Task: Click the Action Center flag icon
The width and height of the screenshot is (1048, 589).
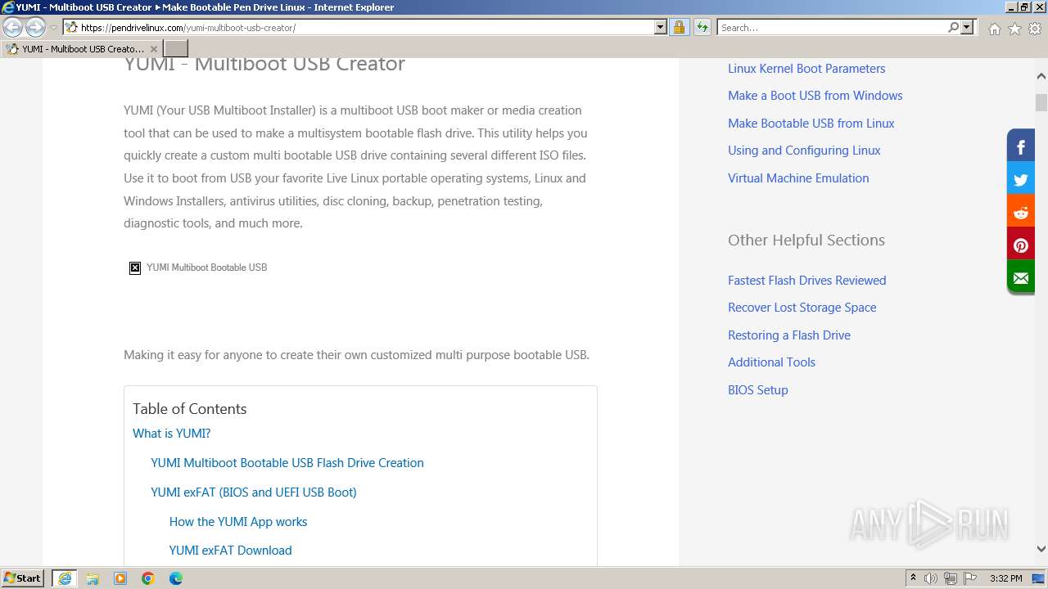Action: 970,578
